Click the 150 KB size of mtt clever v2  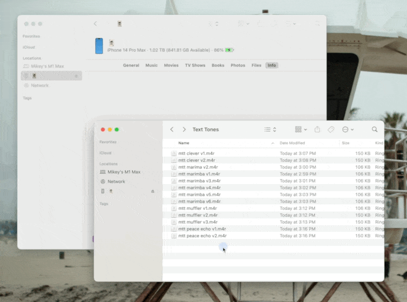363,160
